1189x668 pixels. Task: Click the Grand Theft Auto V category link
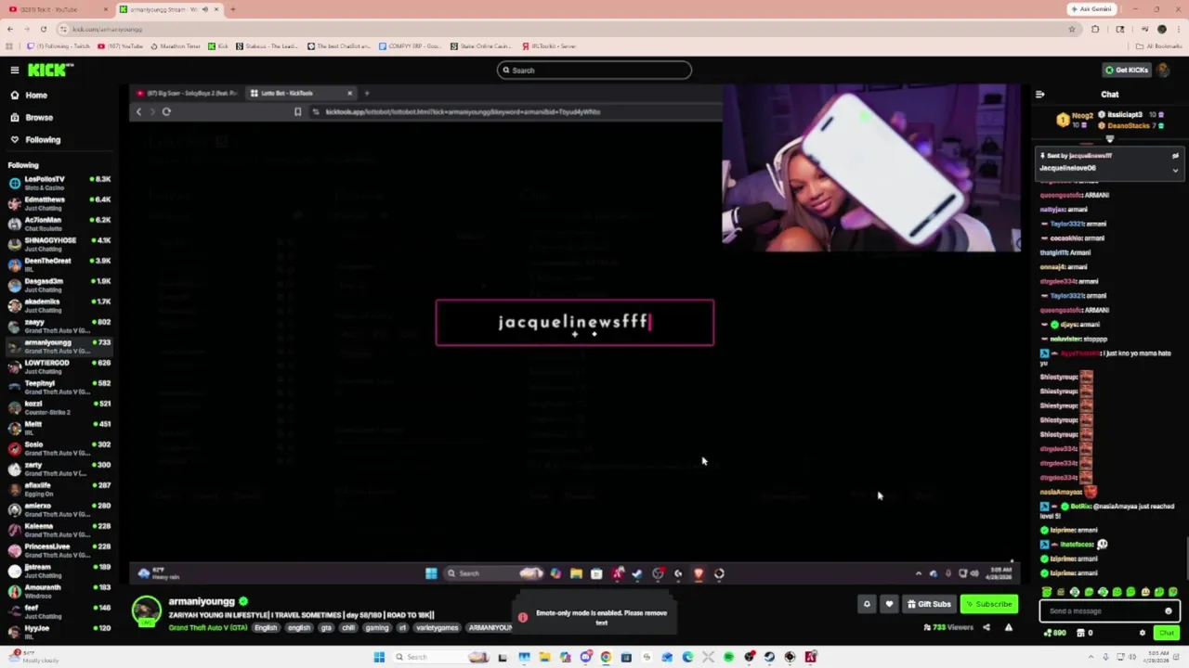tap(208, 628)
